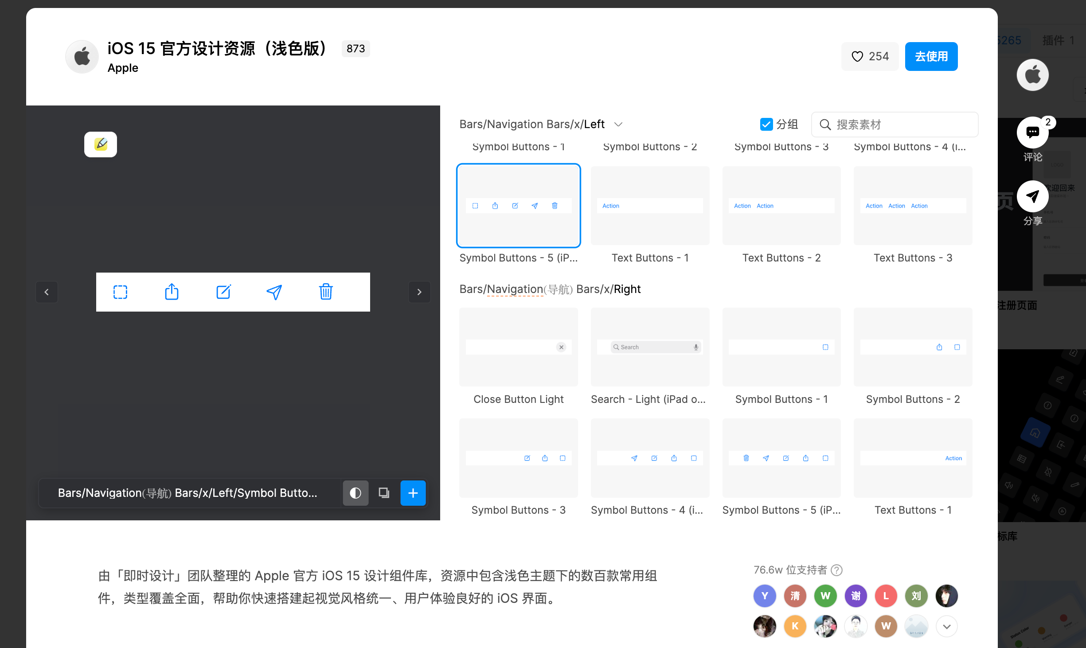Click the 分享 paper plane share icon
Image resolution: width=1086 pixels, height=648 pixels.
1032,196
